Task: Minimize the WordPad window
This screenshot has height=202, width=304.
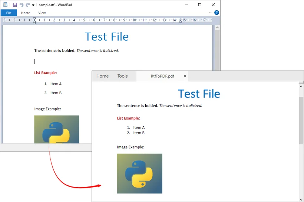Action: point(186,5)
